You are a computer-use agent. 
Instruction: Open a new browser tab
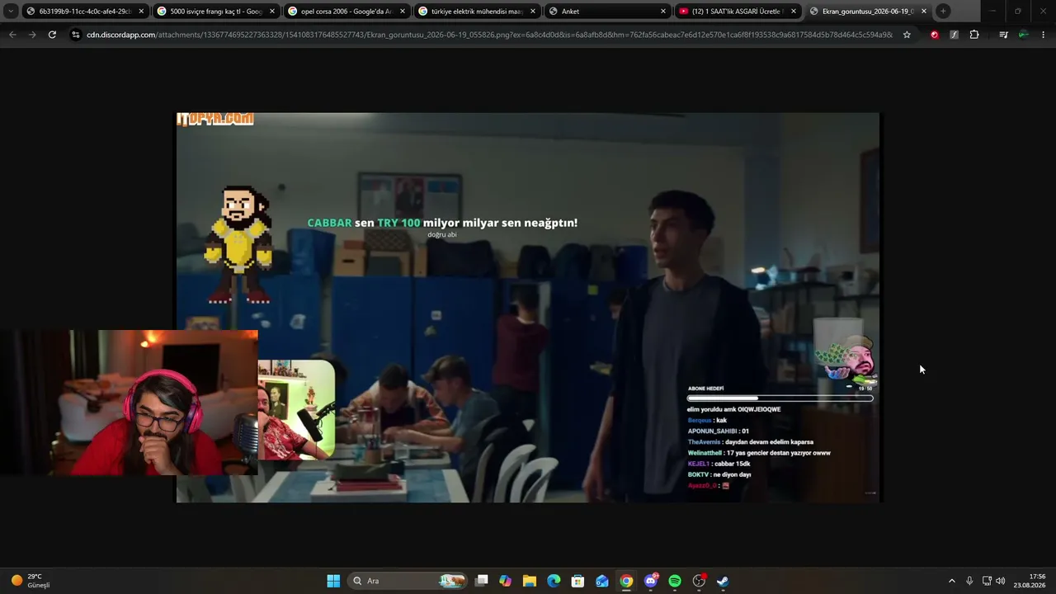tap(943, 12)
